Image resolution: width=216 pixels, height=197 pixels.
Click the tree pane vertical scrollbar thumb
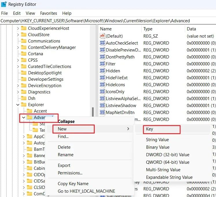click(93, 112)
